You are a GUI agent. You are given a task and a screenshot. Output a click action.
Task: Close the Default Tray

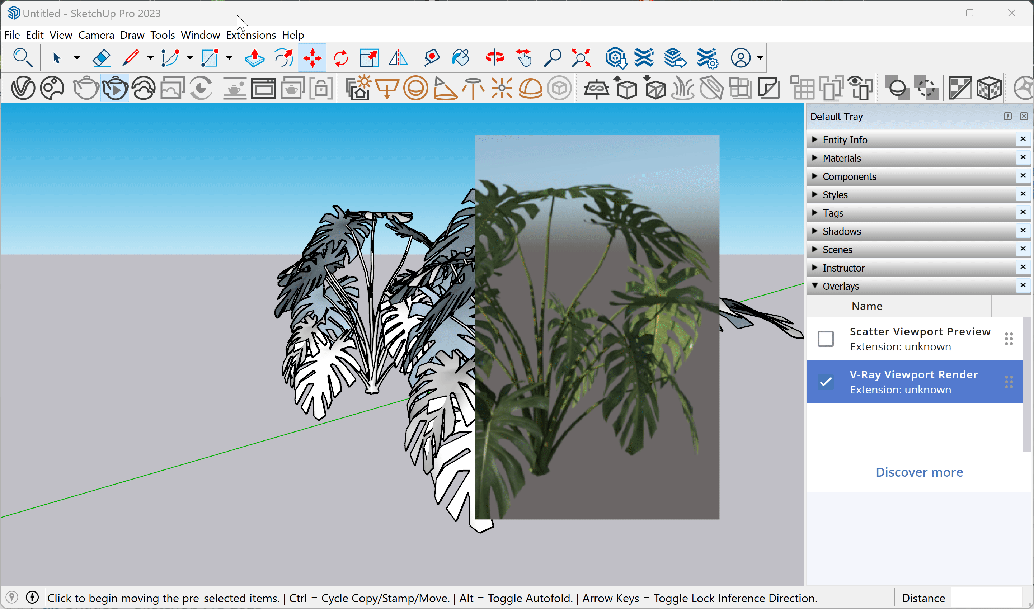point(1024,116)
